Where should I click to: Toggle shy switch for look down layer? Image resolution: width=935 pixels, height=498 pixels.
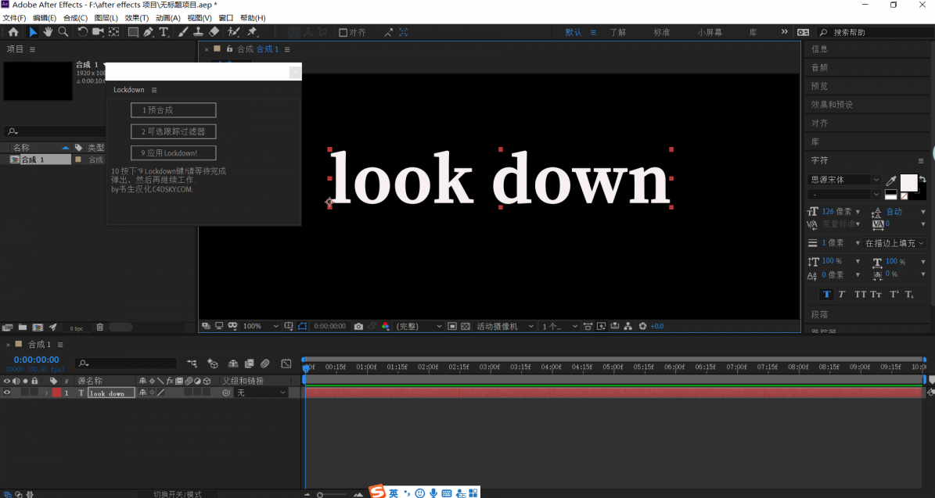tap(142, 392)
